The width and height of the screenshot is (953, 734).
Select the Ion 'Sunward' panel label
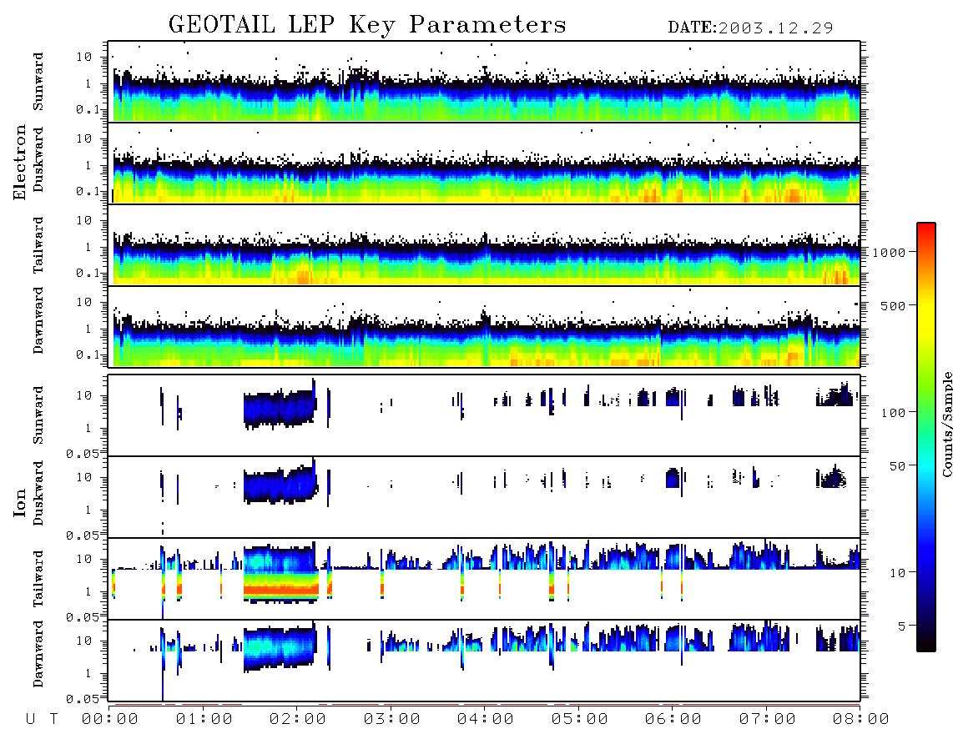point(38,415)
